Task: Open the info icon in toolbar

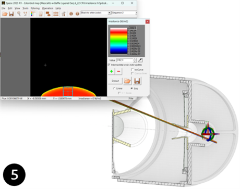Action: [x=71, y=14]
